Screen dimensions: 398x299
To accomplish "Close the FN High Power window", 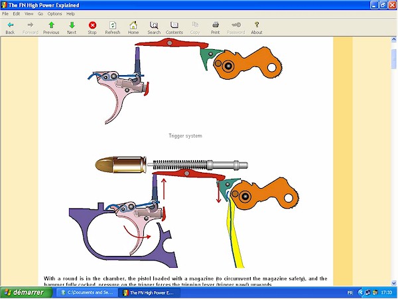I will coord(393,5).
